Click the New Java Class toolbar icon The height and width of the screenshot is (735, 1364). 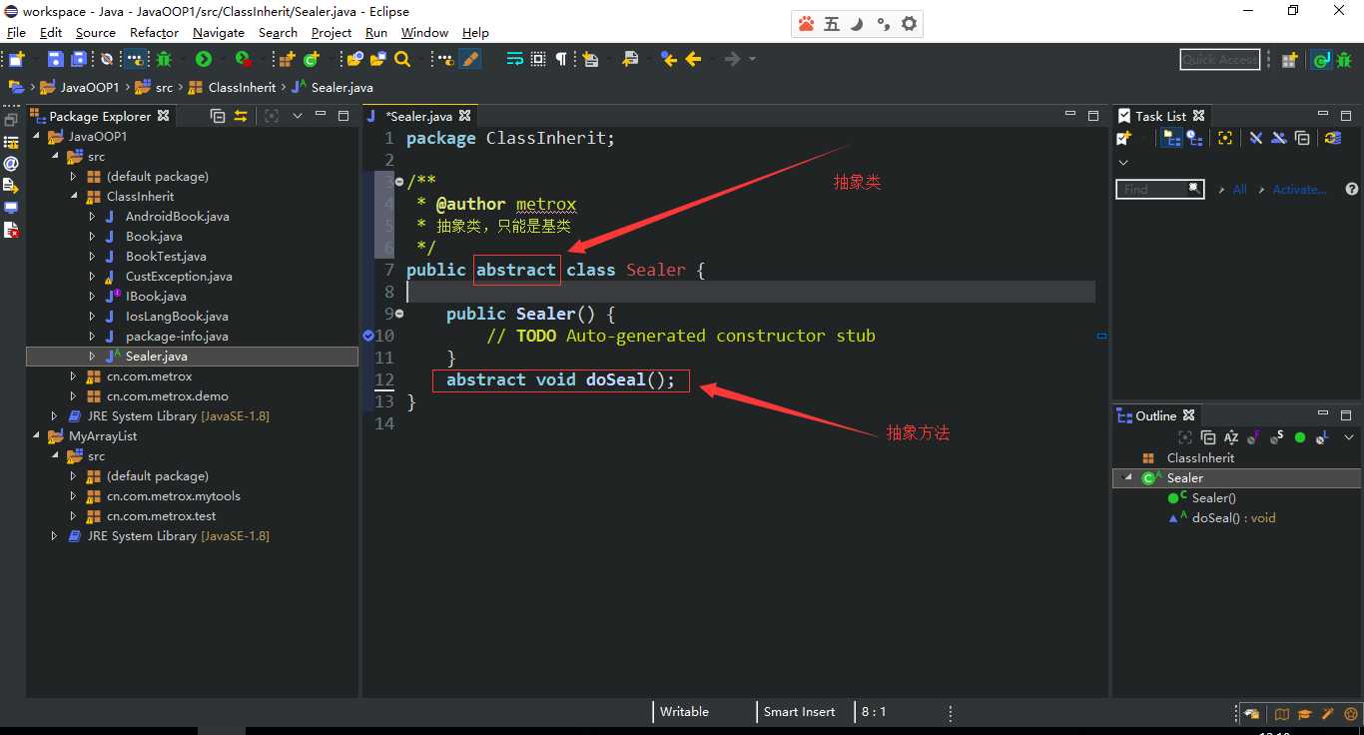[x=312, y=60]
